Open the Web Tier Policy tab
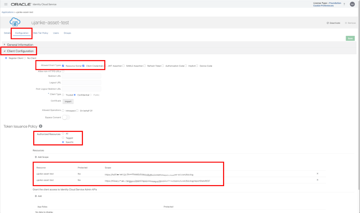Screen dimensions: 360x213 click(40, 33)
